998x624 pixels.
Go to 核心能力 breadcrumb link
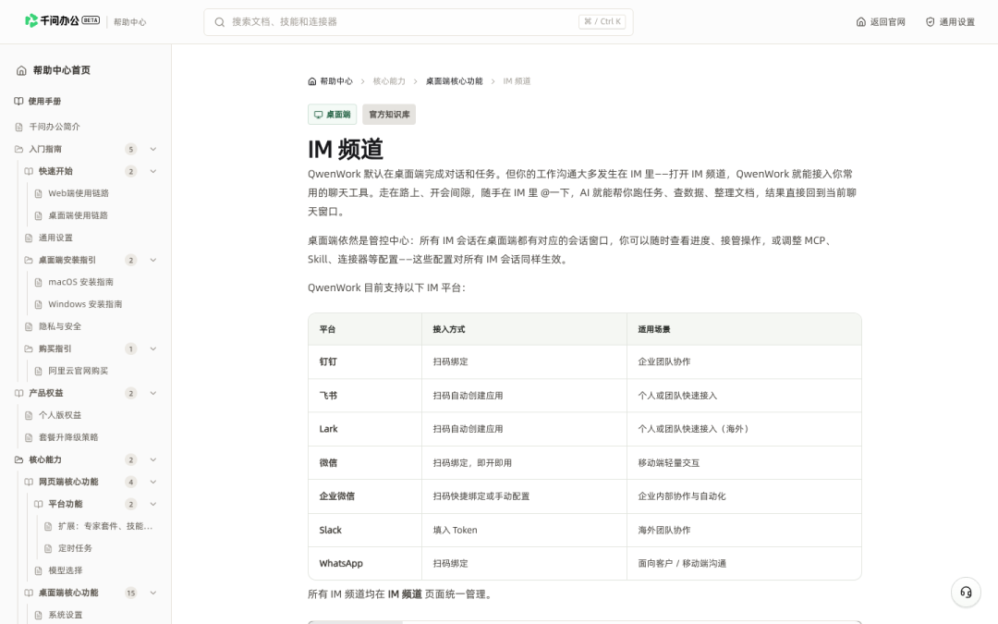coord(389,81)
